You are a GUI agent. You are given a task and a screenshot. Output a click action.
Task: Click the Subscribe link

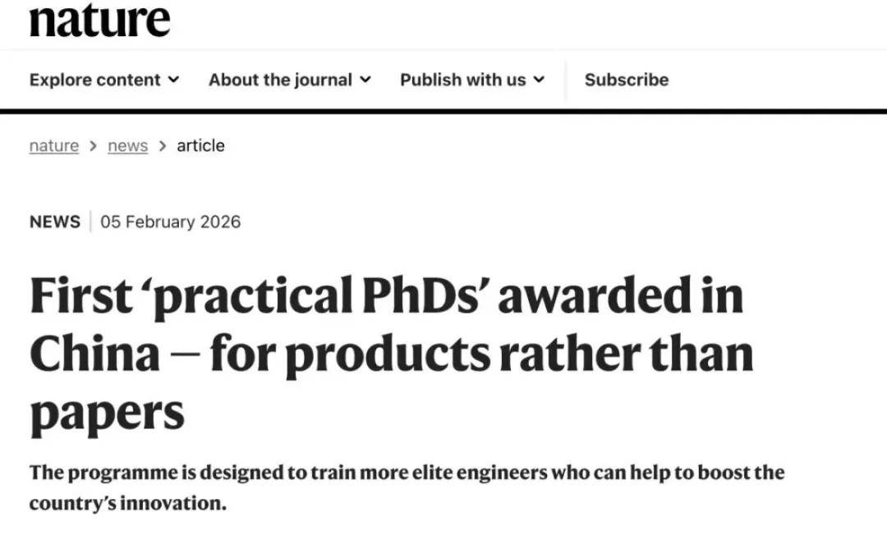pyautogui.click(x=626, y=80)
